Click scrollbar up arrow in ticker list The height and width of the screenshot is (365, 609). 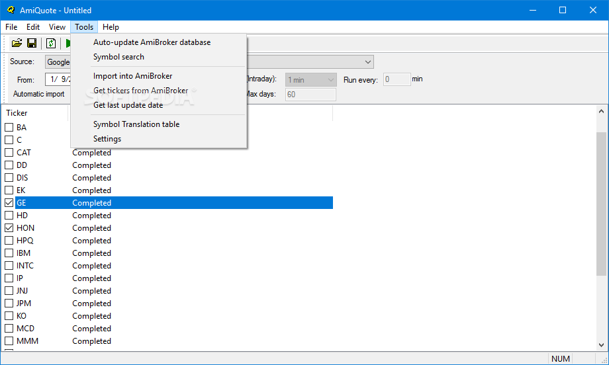[x=601, y=111]
